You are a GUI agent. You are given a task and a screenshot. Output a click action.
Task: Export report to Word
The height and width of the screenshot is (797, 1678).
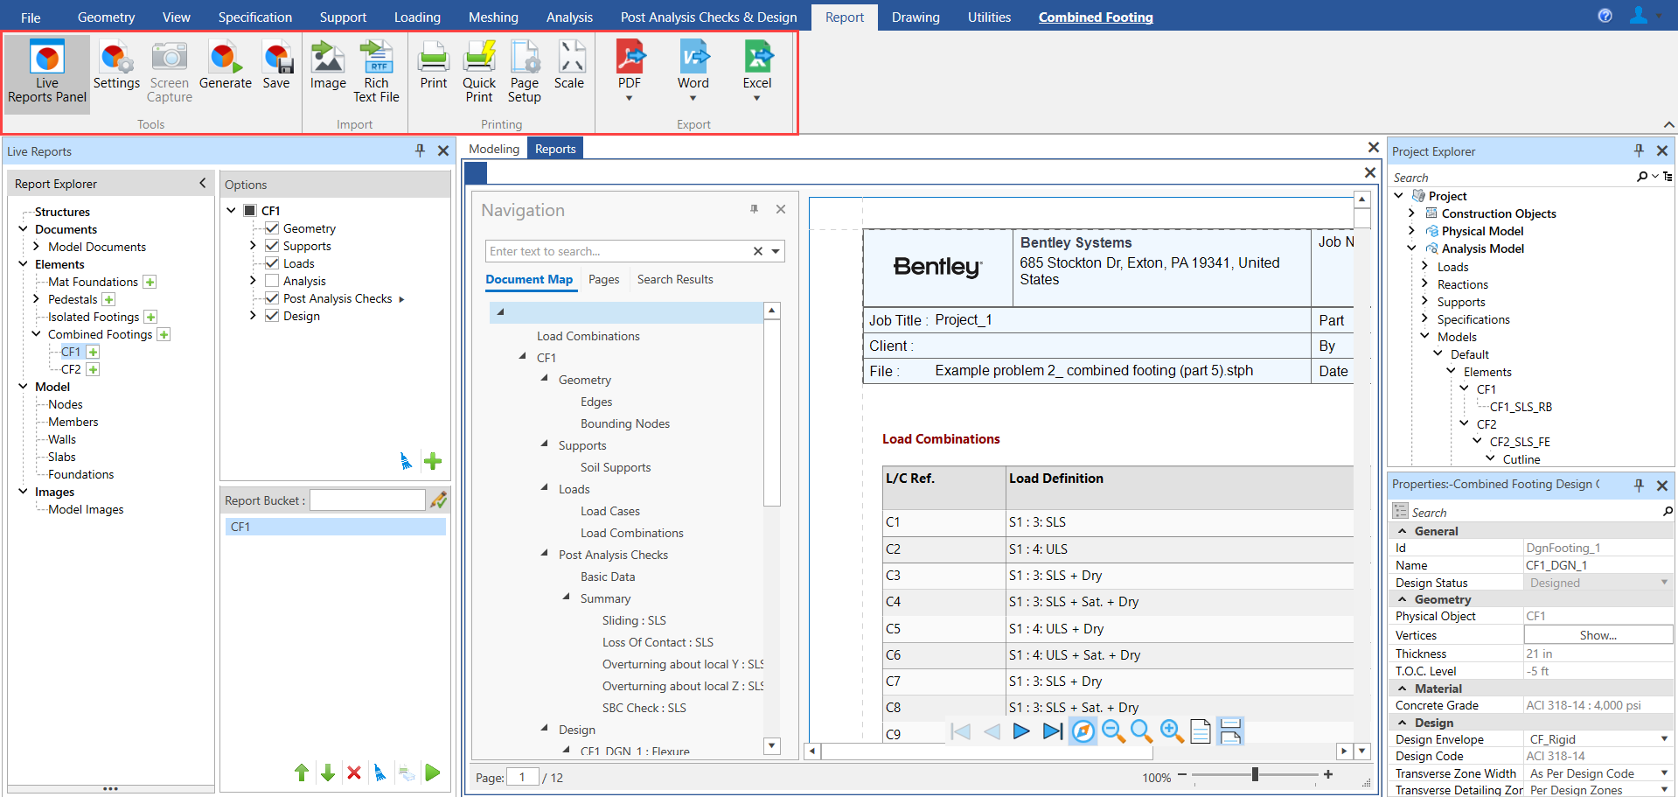tap(693, 70)
